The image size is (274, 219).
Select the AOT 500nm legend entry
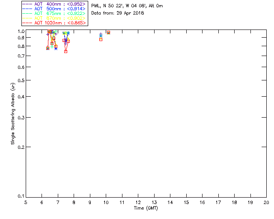pos(54,9)
